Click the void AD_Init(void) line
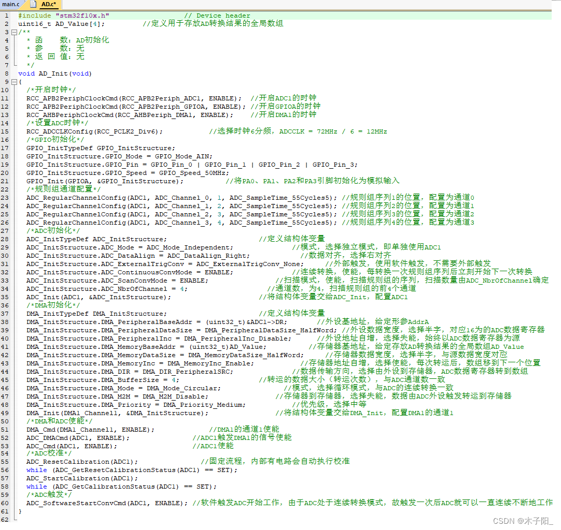 click(55, 73)
